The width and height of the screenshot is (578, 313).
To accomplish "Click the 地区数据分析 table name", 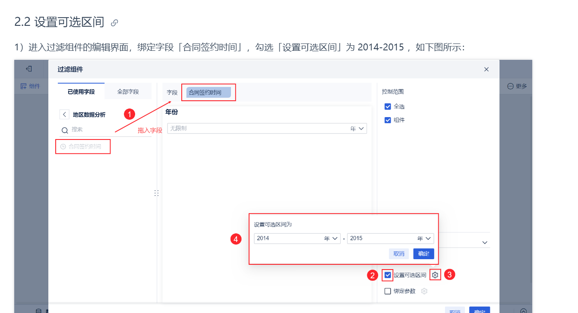I will point(89,115).
